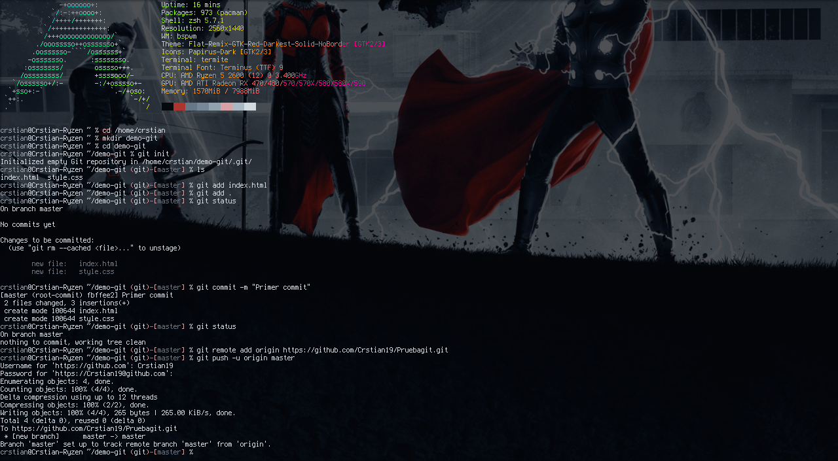
Task: Click the 'Password for' GitHub prompt line
Action: pos(86,374)
